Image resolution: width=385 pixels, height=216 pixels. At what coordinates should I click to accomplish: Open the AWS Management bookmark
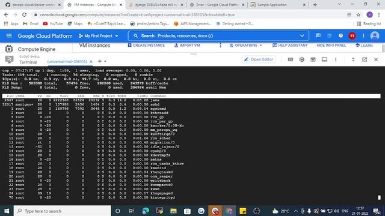(192, 24)
